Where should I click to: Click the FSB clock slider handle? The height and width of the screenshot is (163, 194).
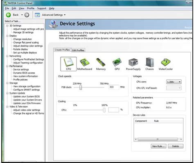pos(81,87)
